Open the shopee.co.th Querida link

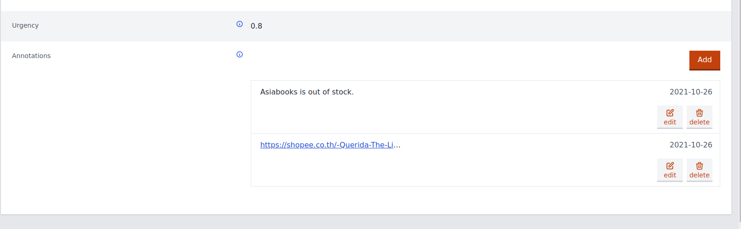click(327, 145)
